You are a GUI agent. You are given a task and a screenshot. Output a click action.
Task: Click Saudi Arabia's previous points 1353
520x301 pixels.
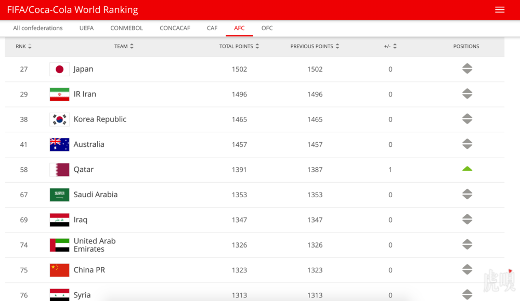click(315, 195)
